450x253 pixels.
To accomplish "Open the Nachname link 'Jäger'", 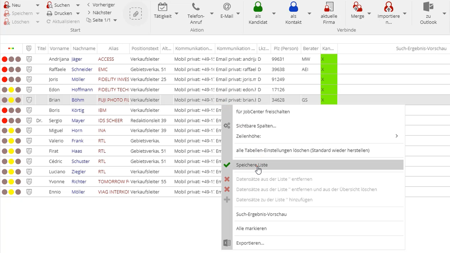I will [77, 59].
